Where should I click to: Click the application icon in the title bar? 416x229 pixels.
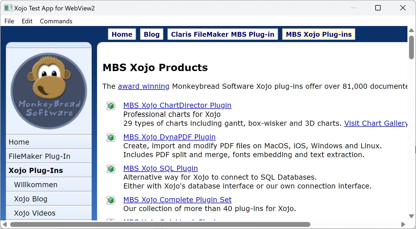(8, 8)
